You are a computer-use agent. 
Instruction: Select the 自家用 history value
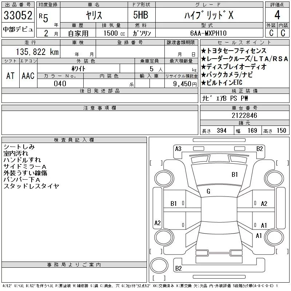point(78,33)
